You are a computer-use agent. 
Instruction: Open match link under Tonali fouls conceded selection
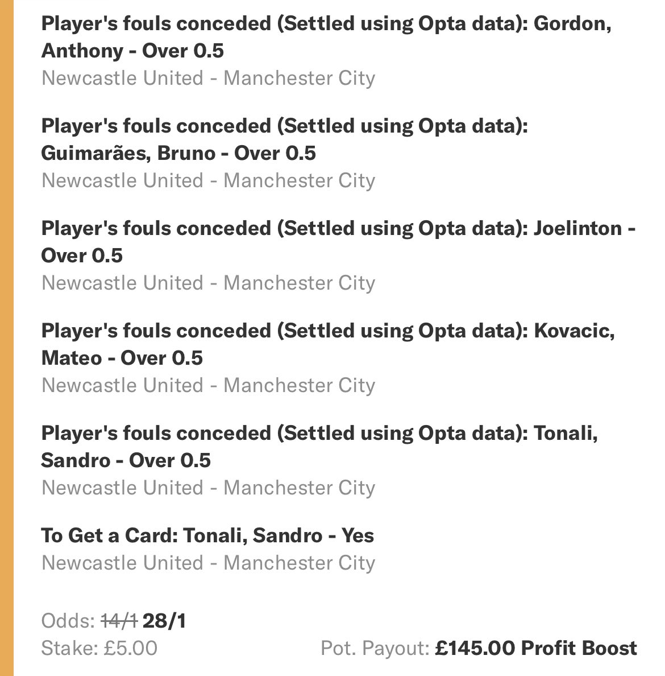209,488
